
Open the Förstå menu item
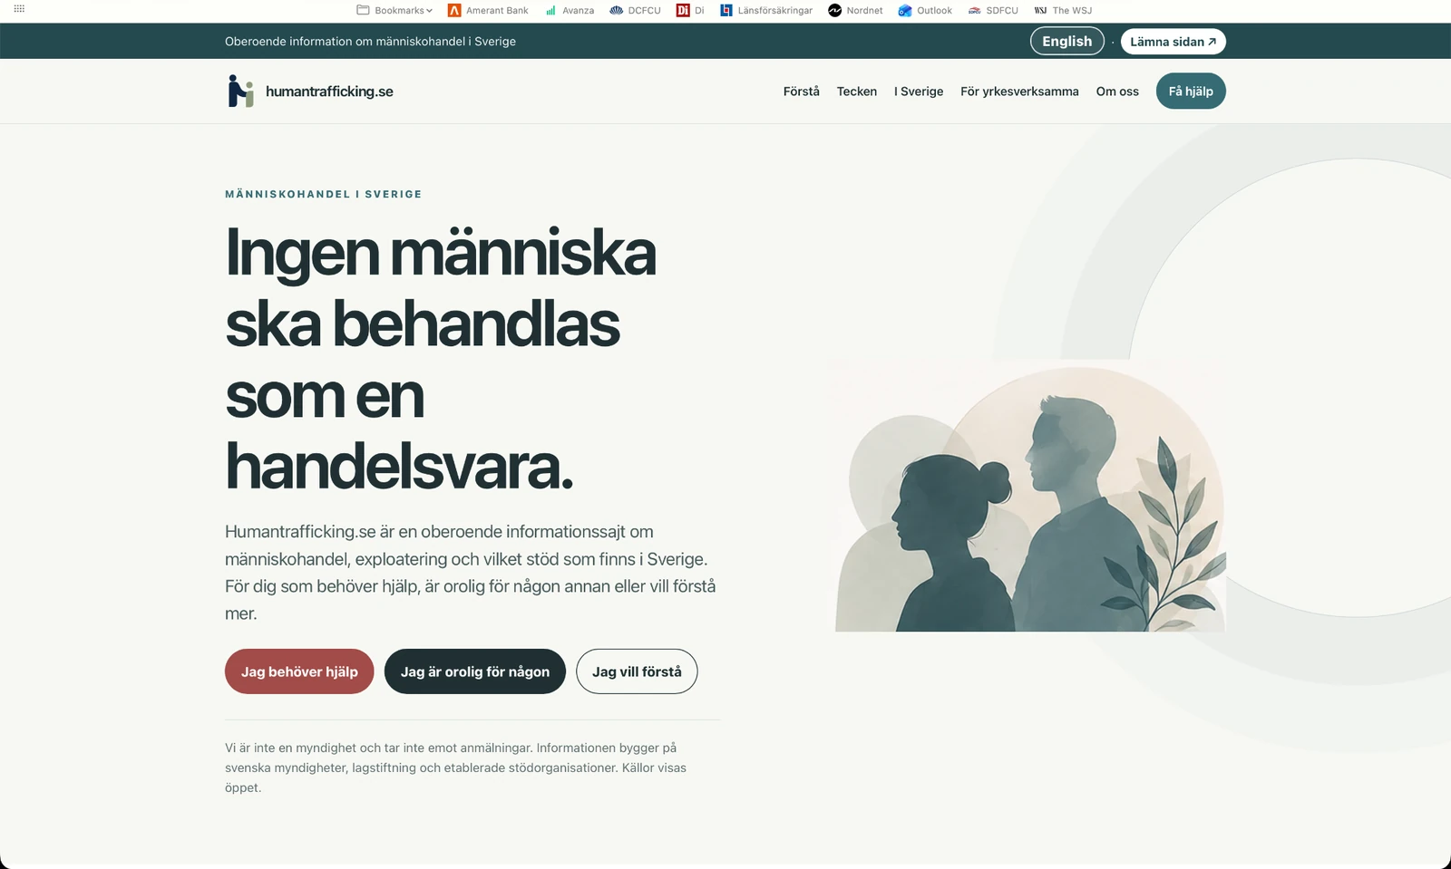(x=802, y=92)
